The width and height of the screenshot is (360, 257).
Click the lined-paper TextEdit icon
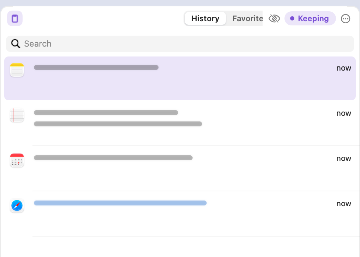click(x=17, y=115)
